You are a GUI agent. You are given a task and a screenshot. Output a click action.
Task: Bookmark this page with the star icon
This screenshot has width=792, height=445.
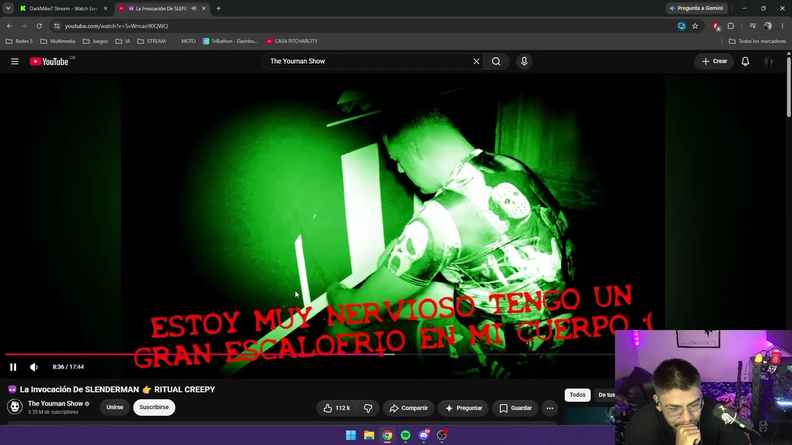tap(695, 26)
